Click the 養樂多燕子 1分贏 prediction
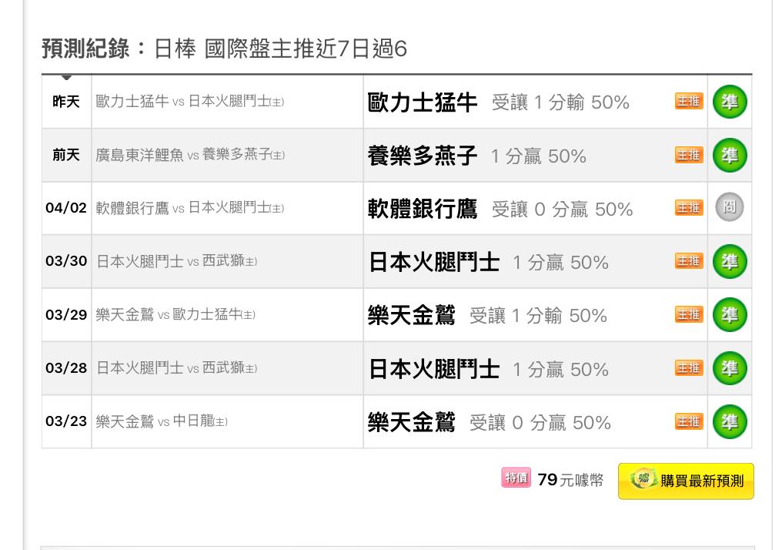Screen dimensions: 782x550 pos(476,156)
